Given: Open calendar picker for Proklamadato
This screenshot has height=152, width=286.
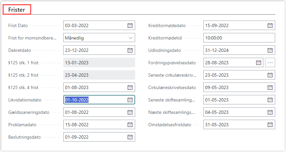Looking at the screenshot, I should 130,125.
